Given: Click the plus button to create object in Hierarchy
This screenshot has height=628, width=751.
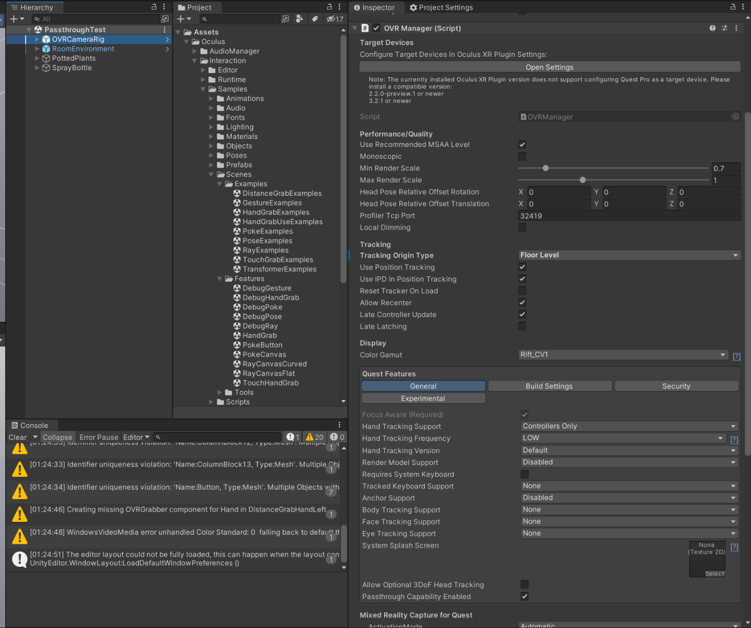Looking at the screenshot, I should (x=14, y=19).
